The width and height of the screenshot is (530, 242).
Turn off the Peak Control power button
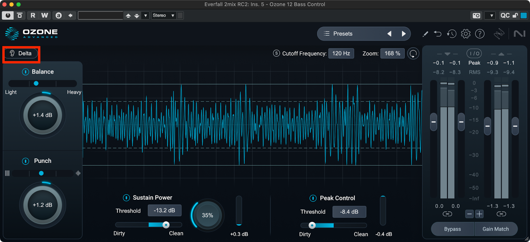(313, 198)
